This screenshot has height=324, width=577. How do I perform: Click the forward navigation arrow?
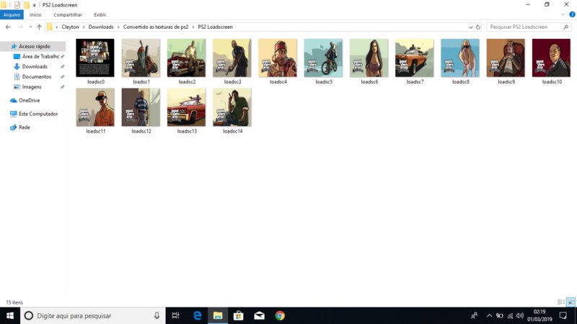(20, 27)
